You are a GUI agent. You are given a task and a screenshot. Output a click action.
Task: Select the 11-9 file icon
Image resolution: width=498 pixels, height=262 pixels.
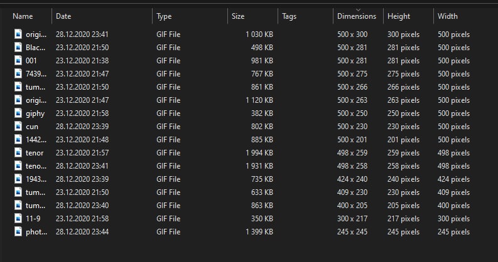click(18, 218)
